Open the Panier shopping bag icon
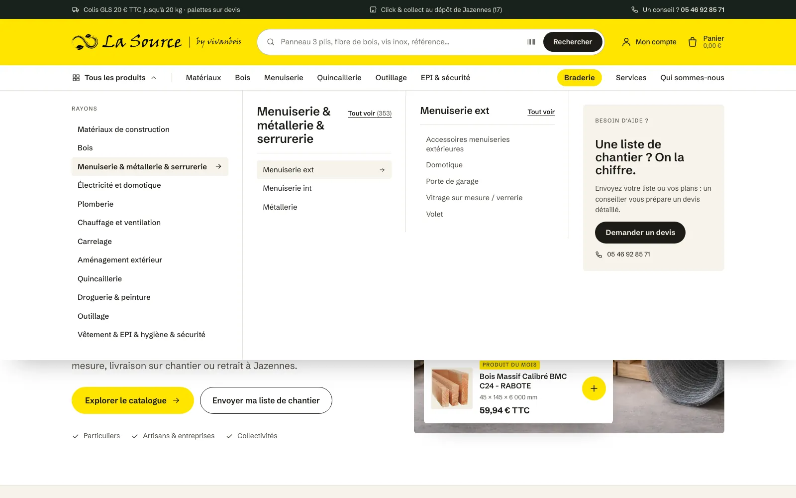 (693, 42)
